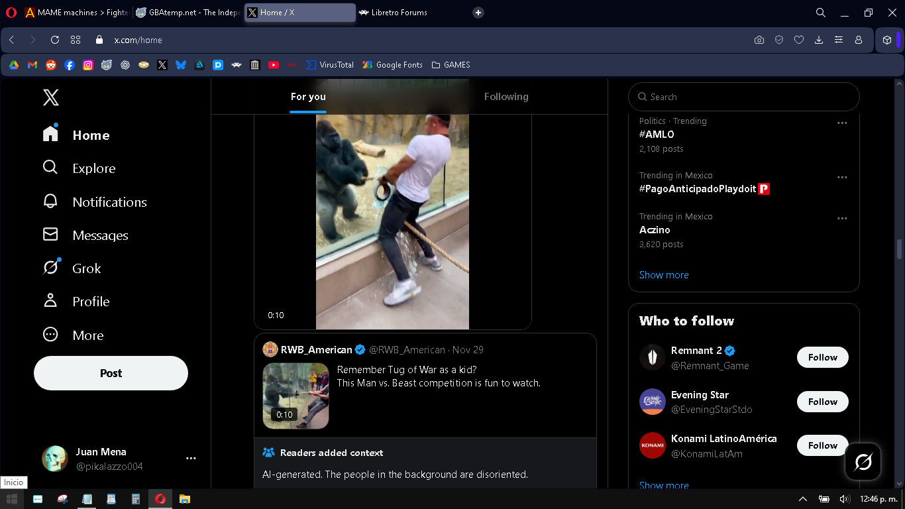905x509 pixels.
Task: Switch to the GBAtemp.net browser tab
Action: 188,13
